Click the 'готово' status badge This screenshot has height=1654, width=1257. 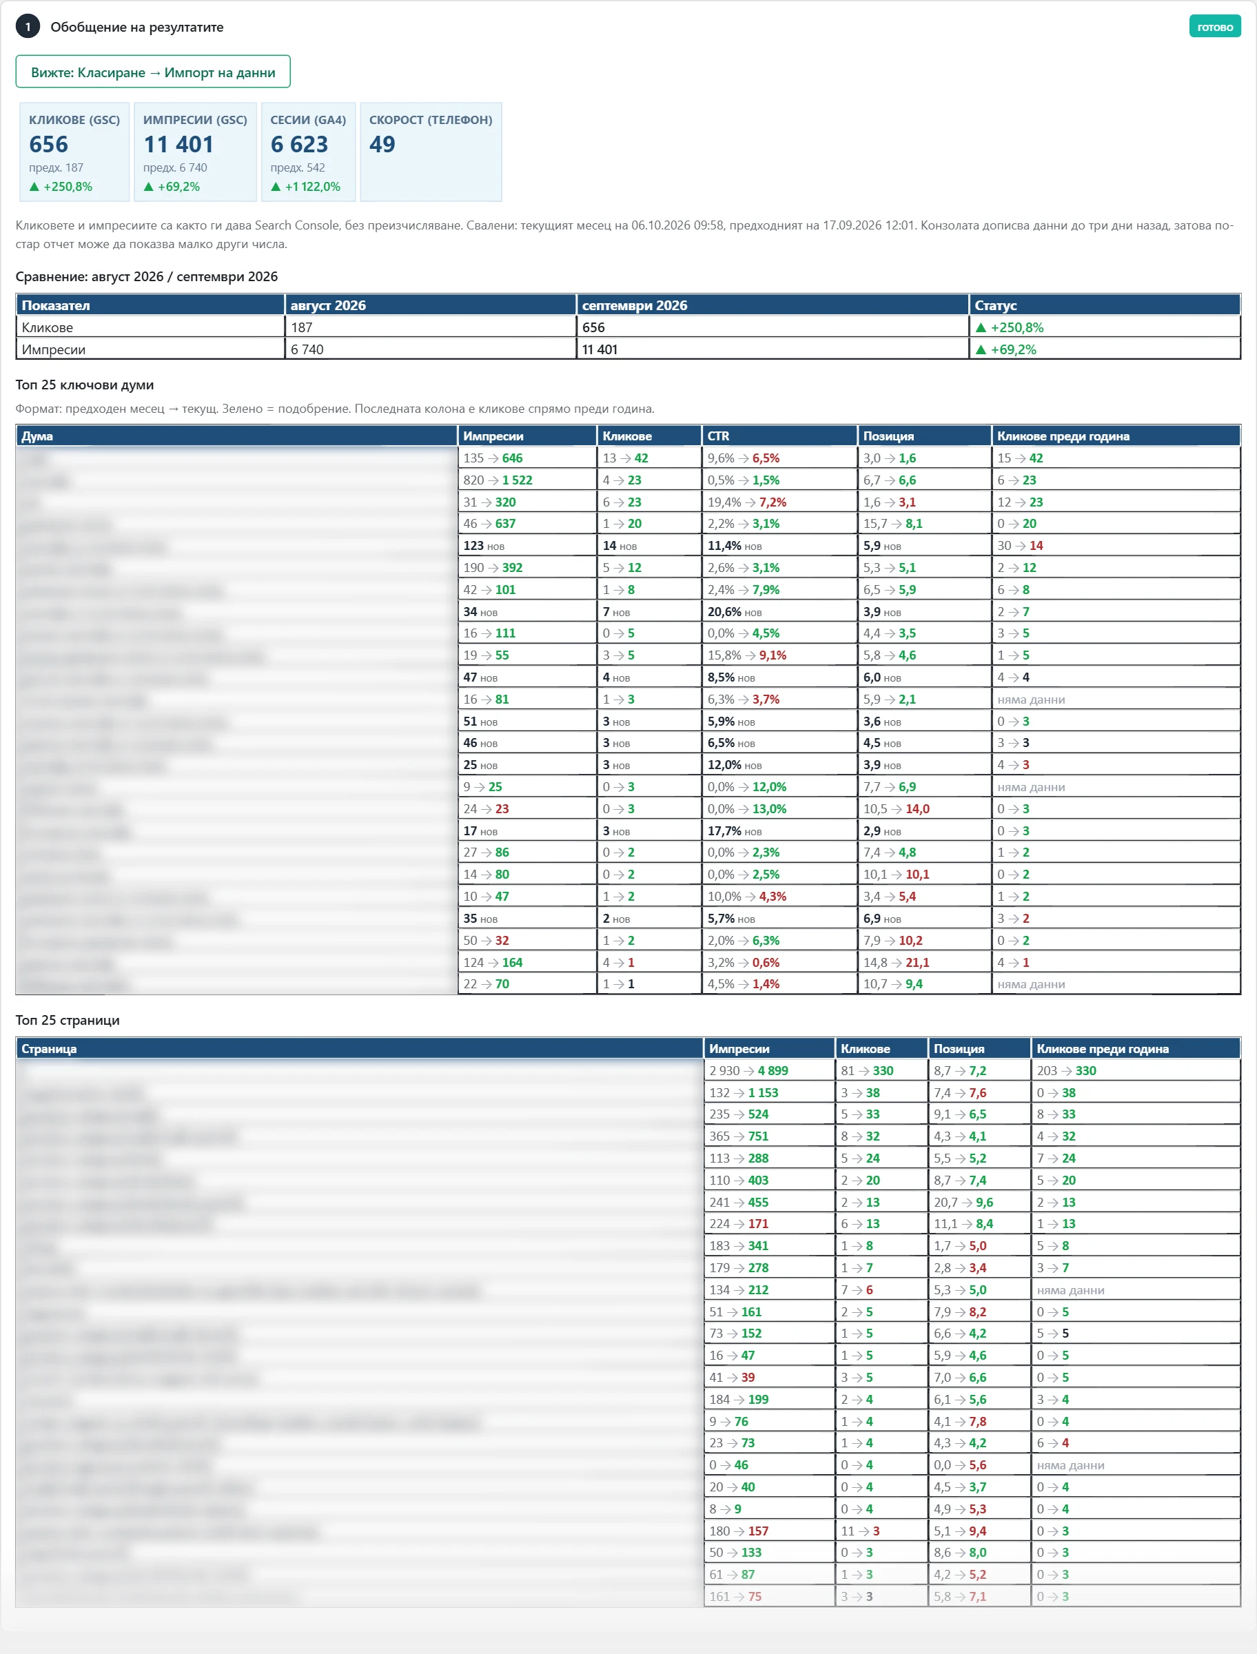1214,27
